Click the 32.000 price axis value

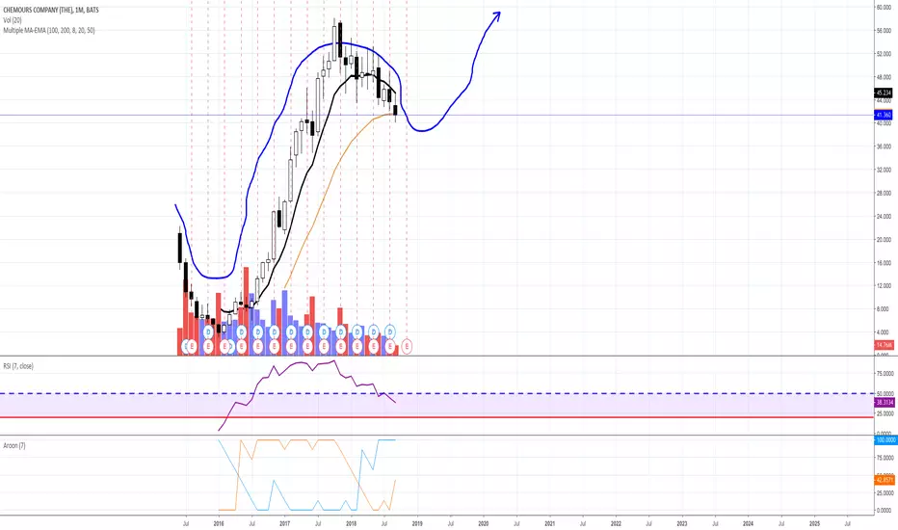(884, 170)
